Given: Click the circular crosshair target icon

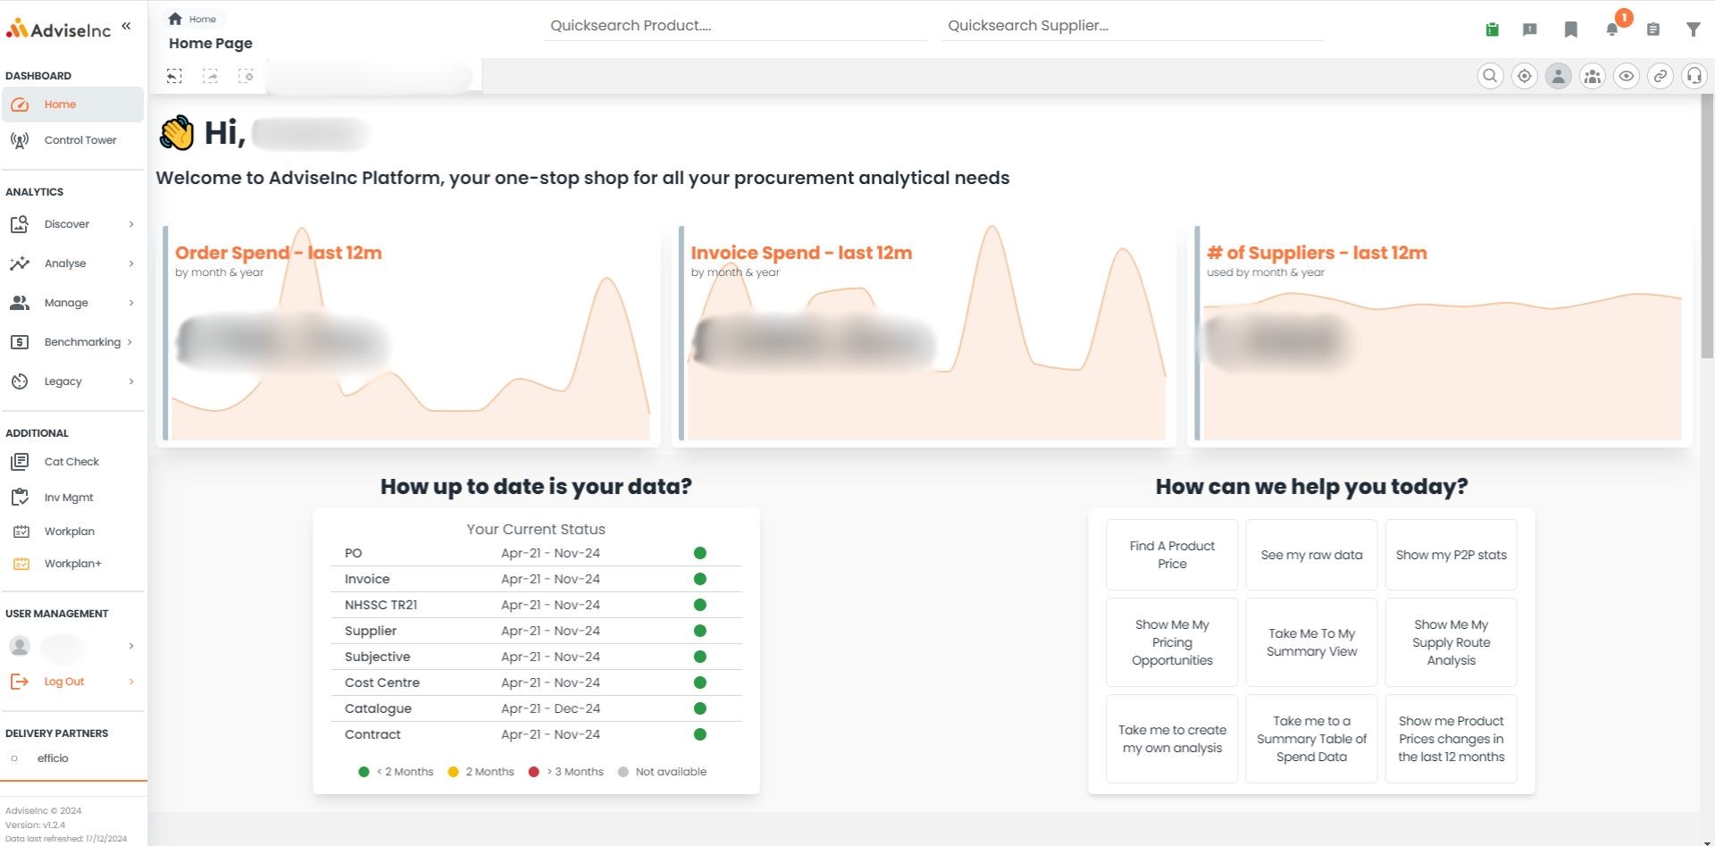Looking at the screenshot, I should 1525,77.
